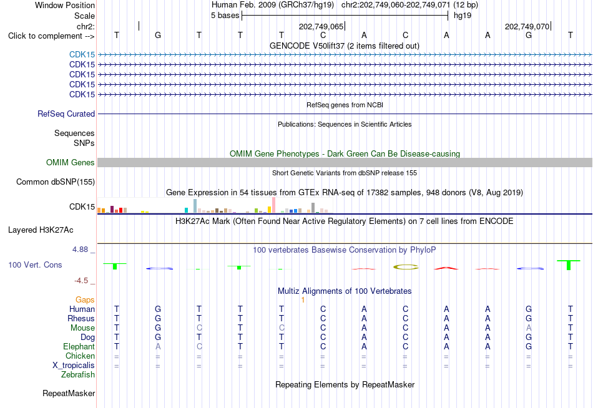Click the chr2:202,749,060-202,749,071 position text
This screenshot has width=593, height=408.
[396, 5]
